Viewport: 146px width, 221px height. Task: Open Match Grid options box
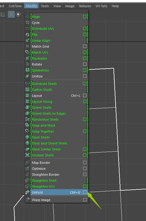(85, 46)
